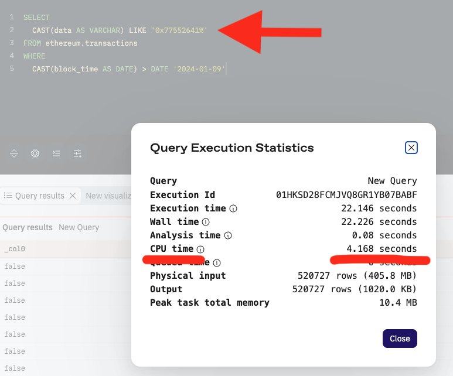Click the date '2024-01-09' in the editor

coord(199,69)
